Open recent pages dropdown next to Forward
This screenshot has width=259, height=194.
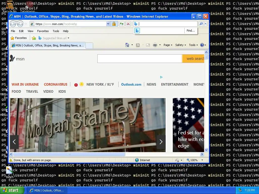[x=26, y=24]
